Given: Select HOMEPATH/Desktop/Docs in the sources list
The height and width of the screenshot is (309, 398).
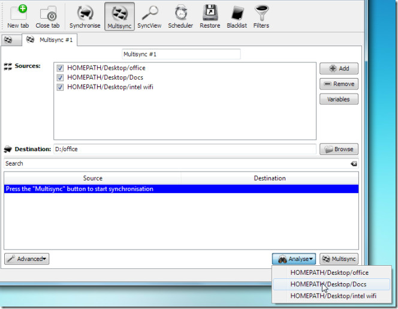Looking at the screenshot, I should (x=105, y=77).
